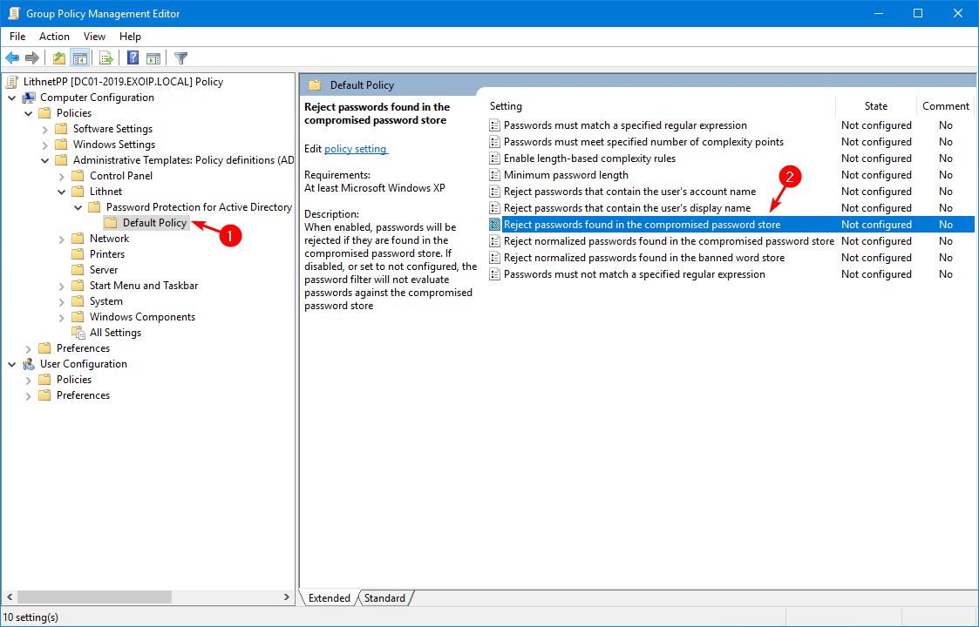The width and height of the screenshot is (979, 627).
Task: Open the View menu
Action: click(x=94, y=37)
